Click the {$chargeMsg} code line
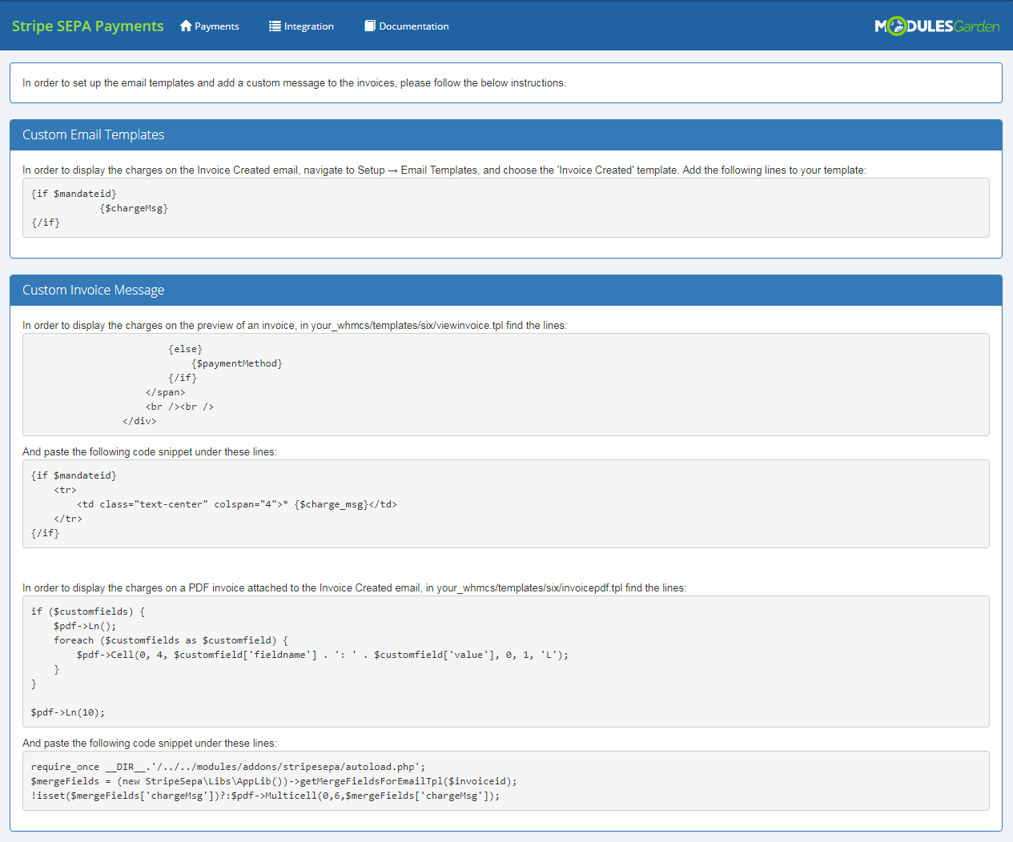The height and width of the screenshot is (842, 1013). click(134, 208)
